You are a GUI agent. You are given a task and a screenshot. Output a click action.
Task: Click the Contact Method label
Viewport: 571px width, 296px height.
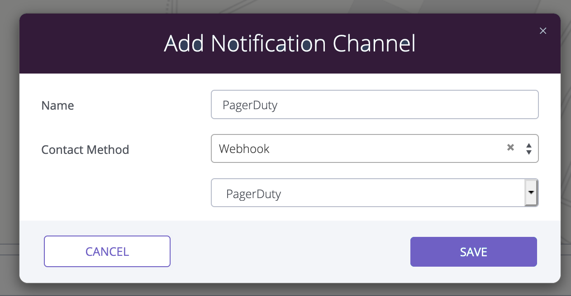tap(85, 149)
